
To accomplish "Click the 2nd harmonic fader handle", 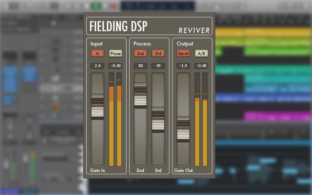I will coord(140,95).
